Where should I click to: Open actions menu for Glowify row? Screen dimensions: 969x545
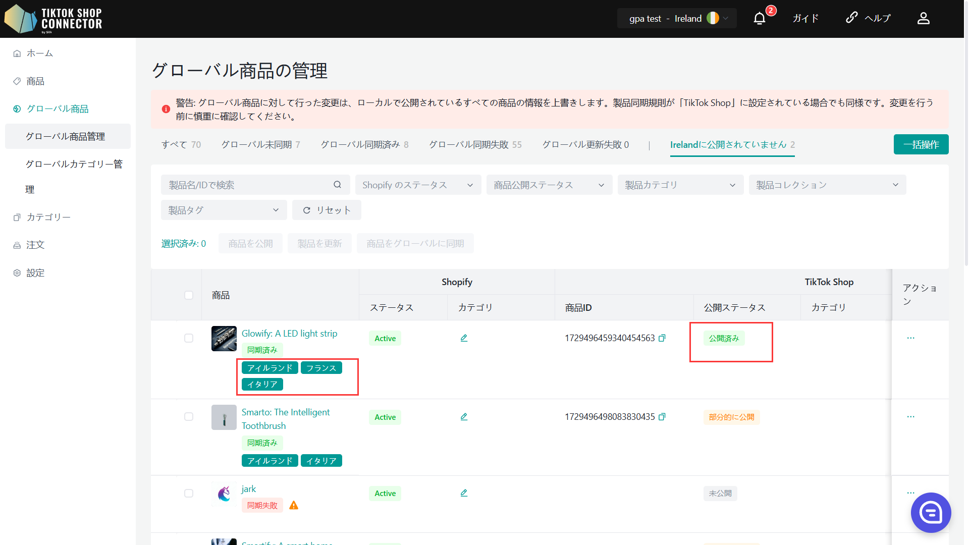[910, 338]
